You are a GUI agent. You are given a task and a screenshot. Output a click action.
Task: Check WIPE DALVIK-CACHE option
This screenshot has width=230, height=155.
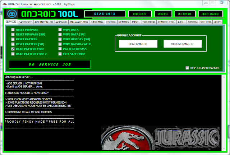click(60, 44)
